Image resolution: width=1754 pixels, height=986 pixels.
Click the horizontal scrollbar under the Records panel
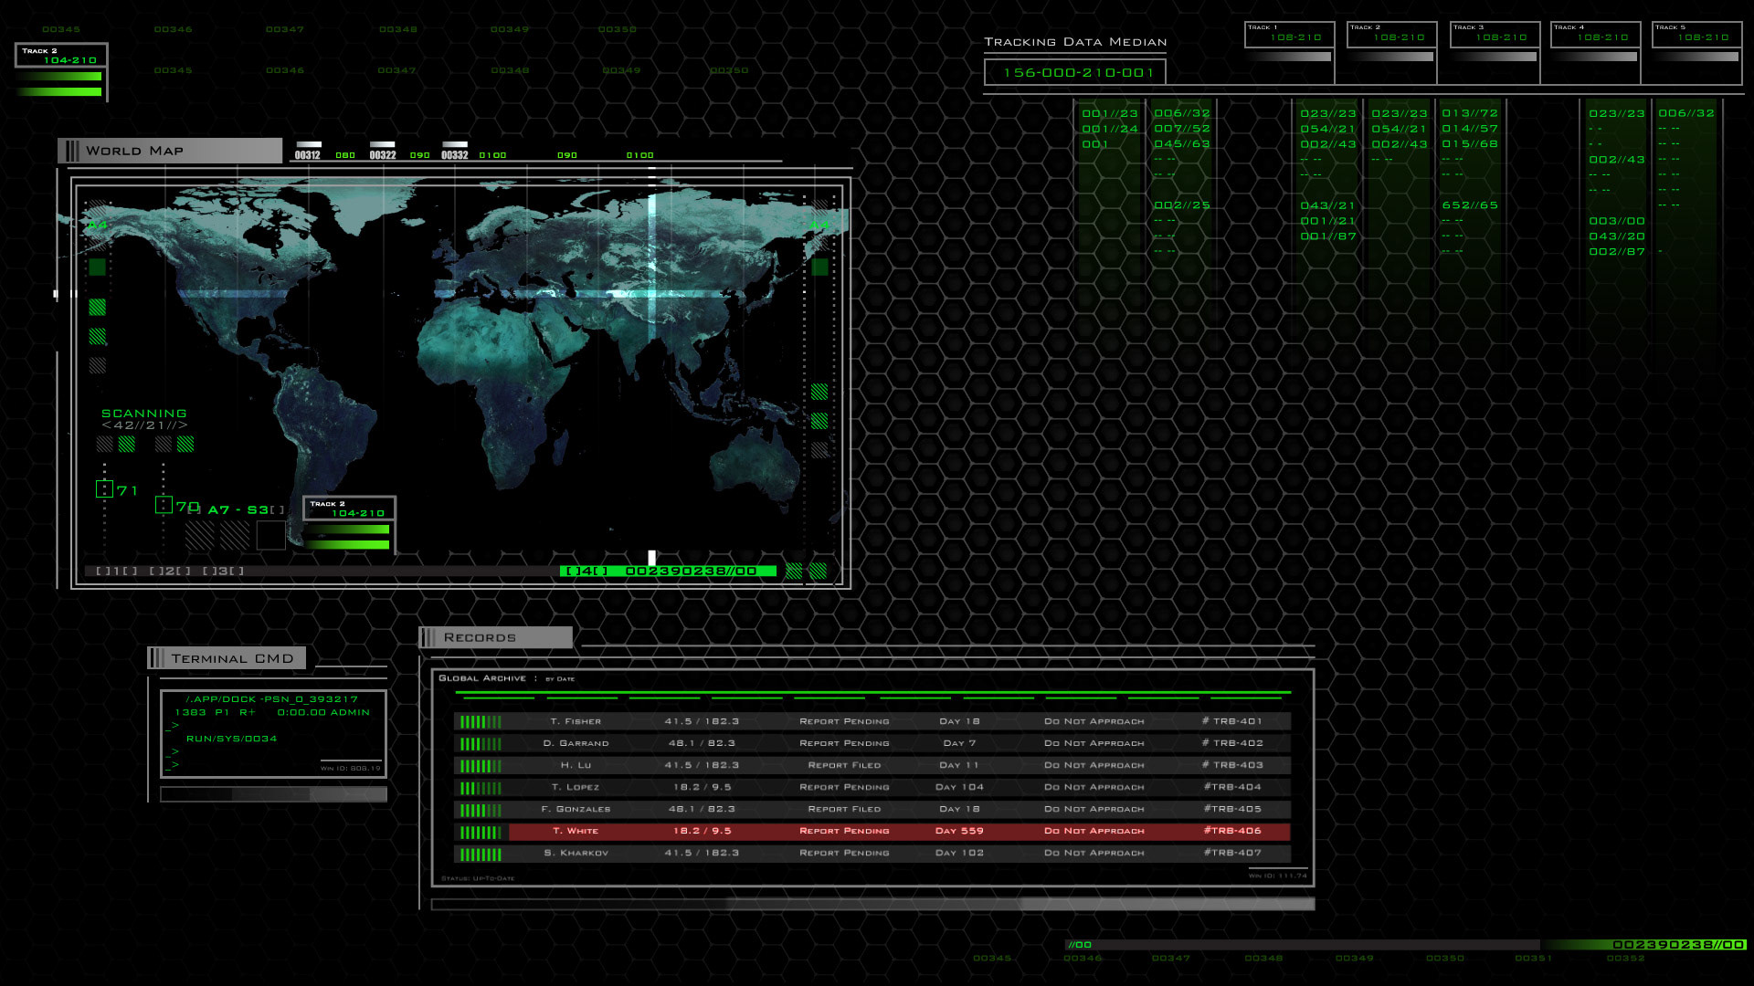coord(872,904)
